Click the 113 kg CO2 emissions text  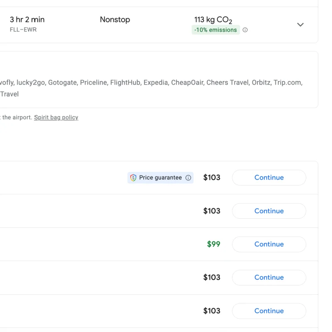click(213, 20)
